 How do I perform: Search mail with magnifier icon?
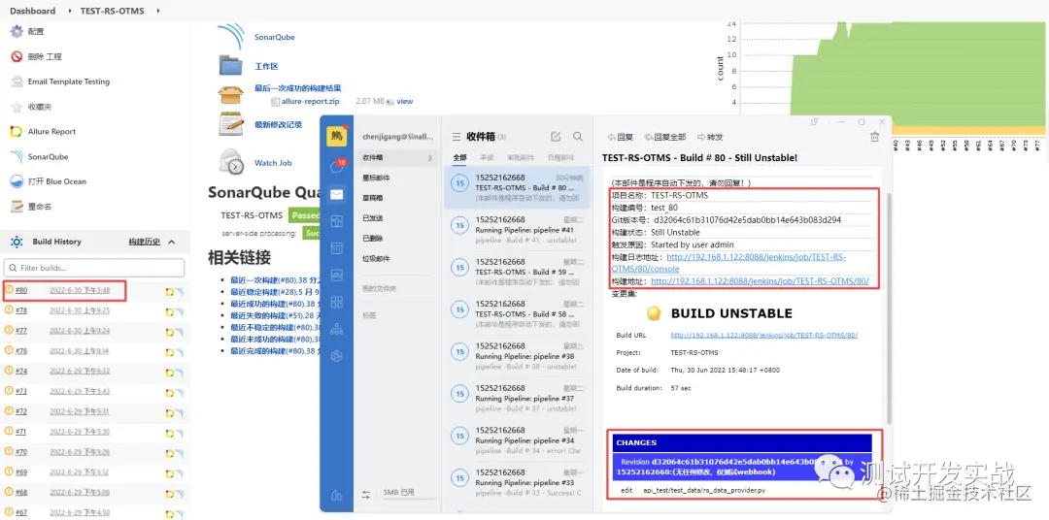[578, 137]
